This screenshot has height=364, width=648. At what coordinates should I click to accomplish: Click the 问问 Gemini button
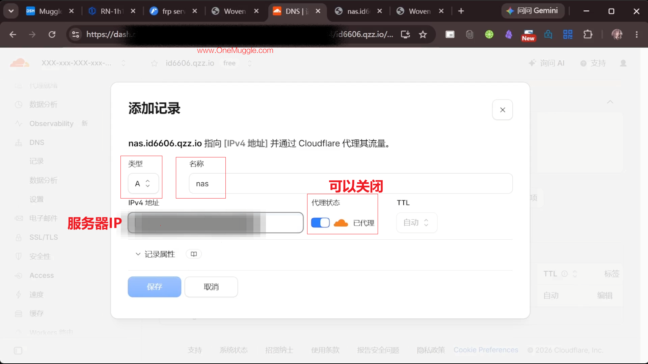pyautogui.click(x=533, y=11)
